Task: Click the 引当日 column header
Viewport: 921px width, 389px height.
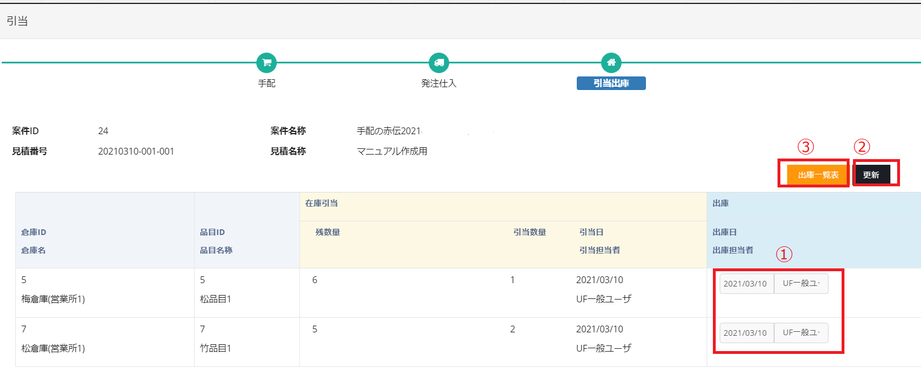Action: coord(591,232)
